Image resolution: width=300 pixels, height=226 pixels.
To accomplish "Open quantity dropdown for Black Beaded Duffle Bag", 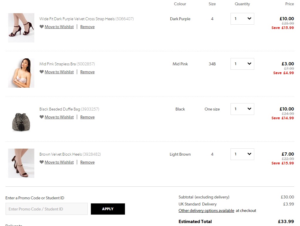I will [242, 109].
